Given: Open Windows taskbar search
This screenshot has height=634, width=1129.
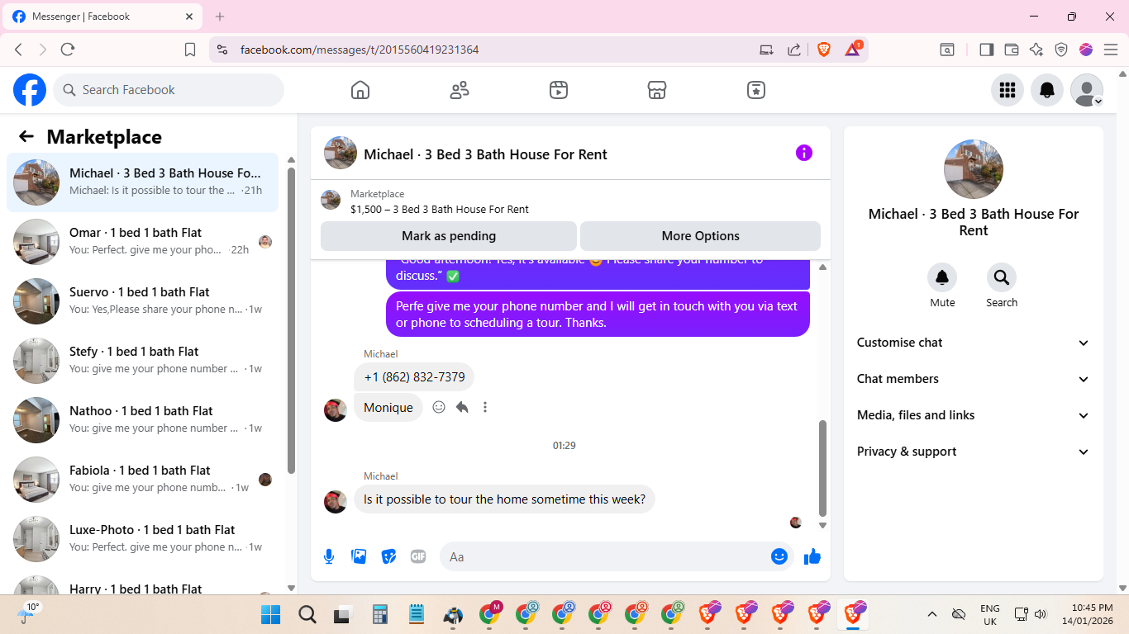Looking at the screenshot, I should [307, 615].
